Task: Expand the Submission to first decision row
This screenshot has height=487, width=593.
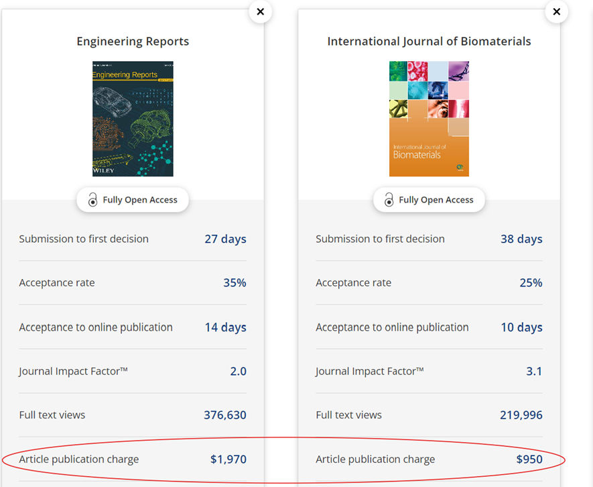Action: click(132, 239)
